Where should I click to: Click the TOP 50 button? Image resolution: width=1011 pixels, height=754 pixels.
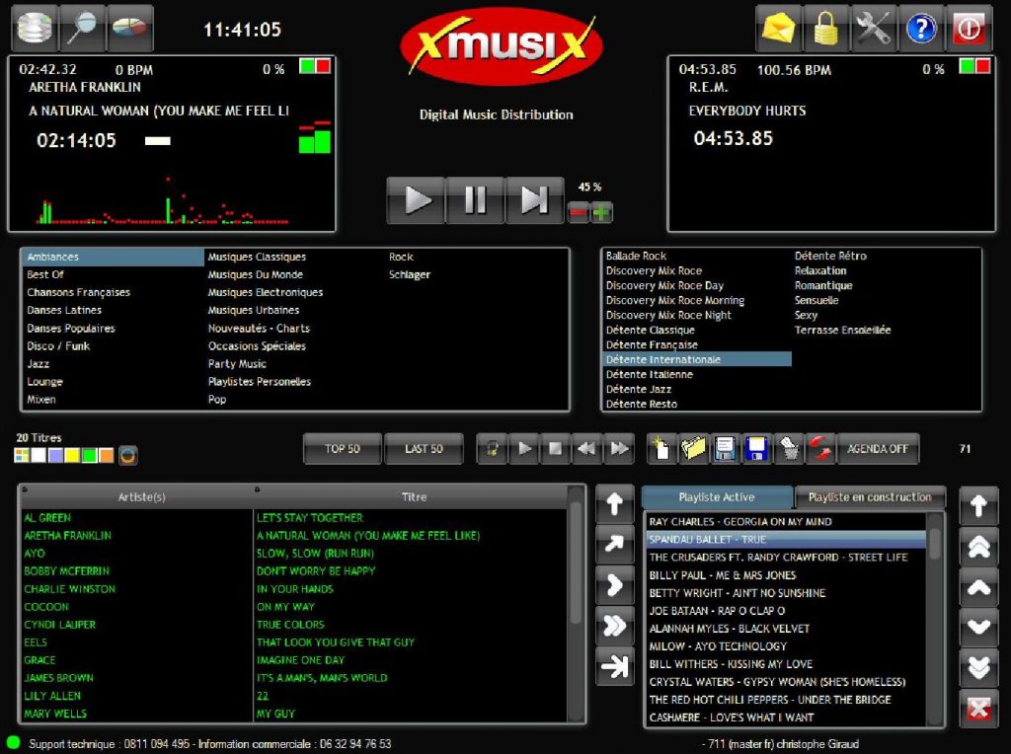(343, 448)
